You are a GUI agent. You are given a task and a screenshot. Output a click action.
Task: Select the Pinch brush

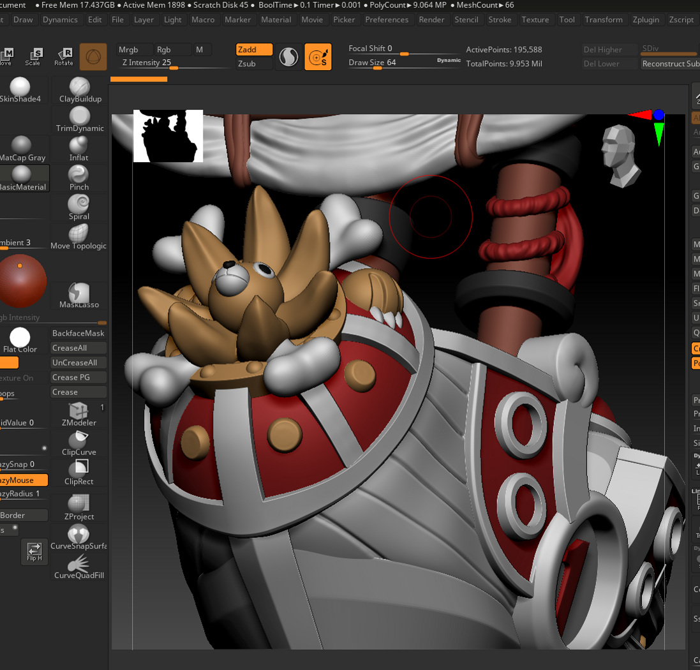point(79,178)
